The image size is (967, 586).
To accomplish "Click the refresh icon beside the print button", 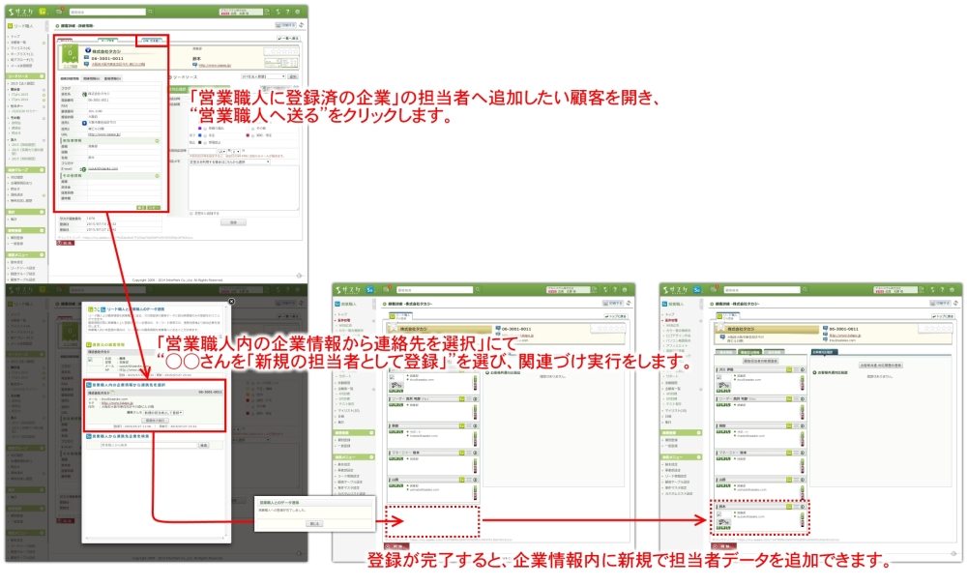I will point(301,24).
